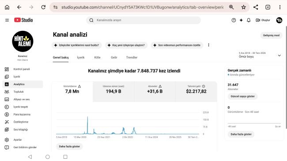The width and height of the screenshot is (287, 161).
Task: Open the help question mark icon
Action: (234, 20)
